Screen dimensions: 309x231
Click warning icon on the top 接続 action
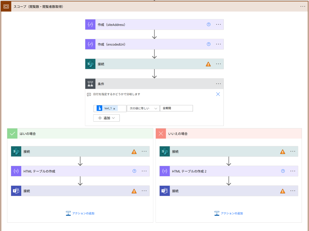point(208,64)
